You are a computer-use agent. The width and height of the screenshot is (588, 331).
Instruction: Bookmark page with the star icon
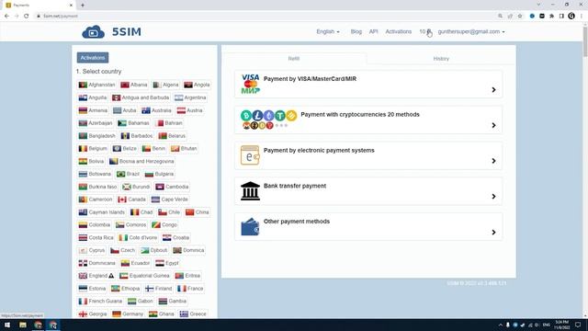pyautogui.click(x=520, y=16)
